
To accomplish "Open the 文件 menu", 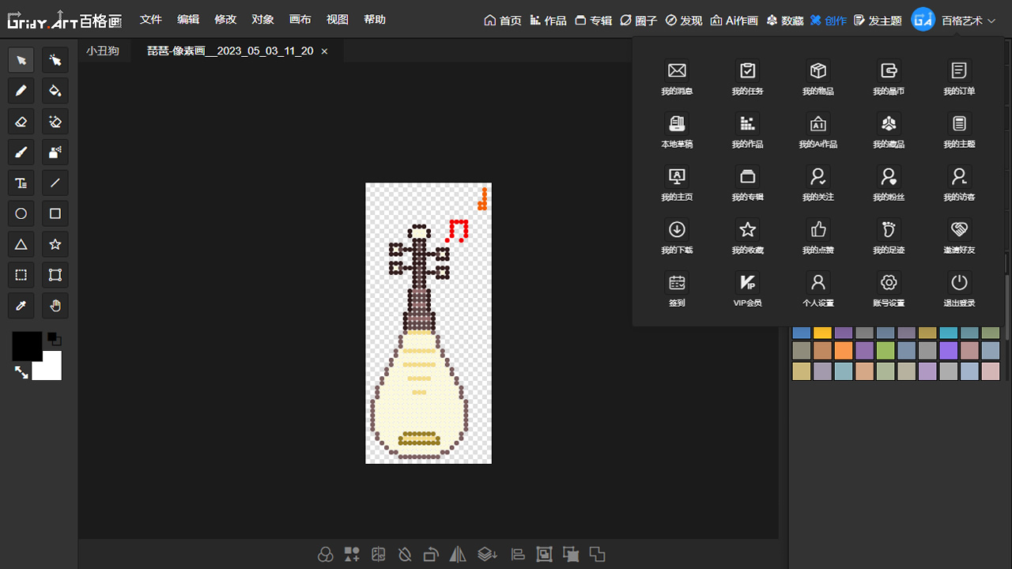I will (x=150, y=20).
